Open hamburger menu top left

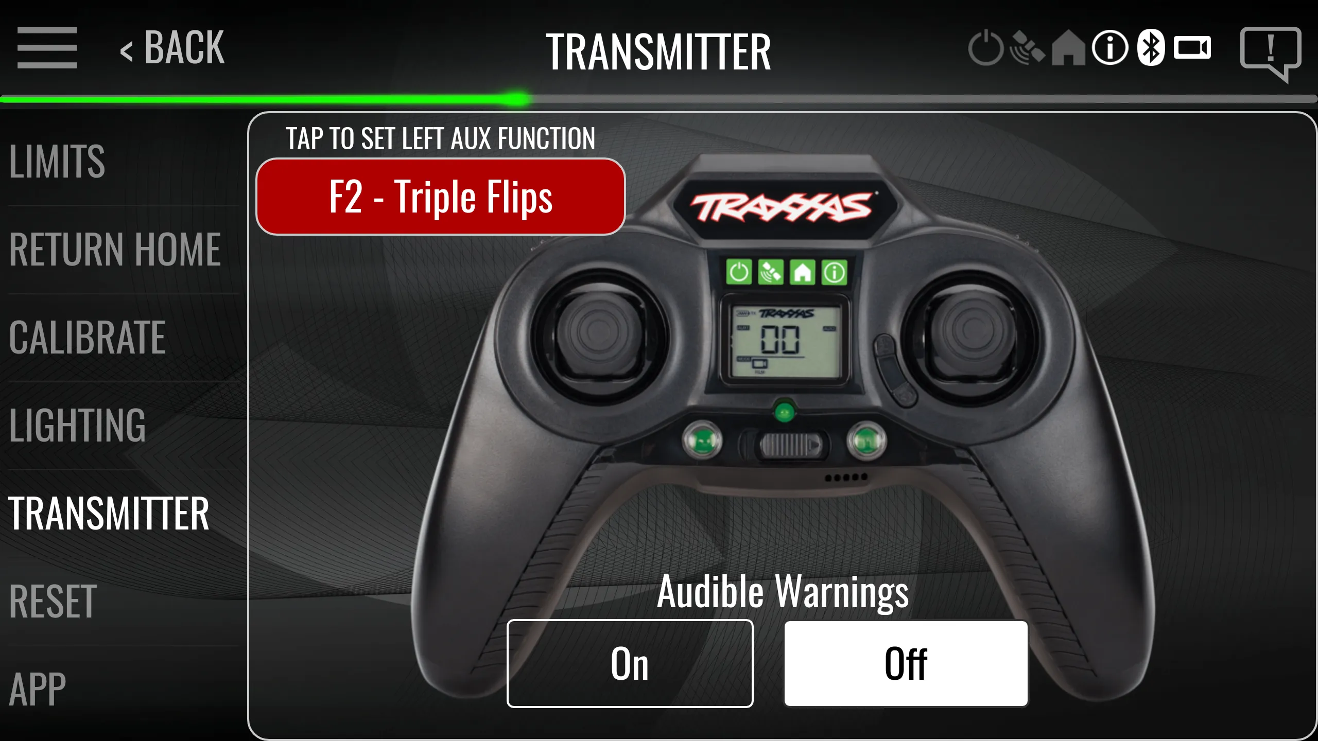click(46, 46)
